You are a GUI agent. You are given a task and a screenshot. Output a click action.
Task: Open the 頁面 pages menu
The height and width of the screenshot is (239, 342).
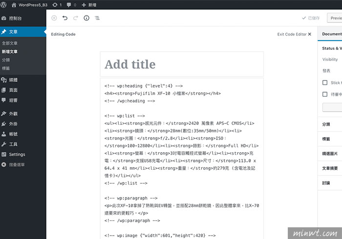coord(23,90)
